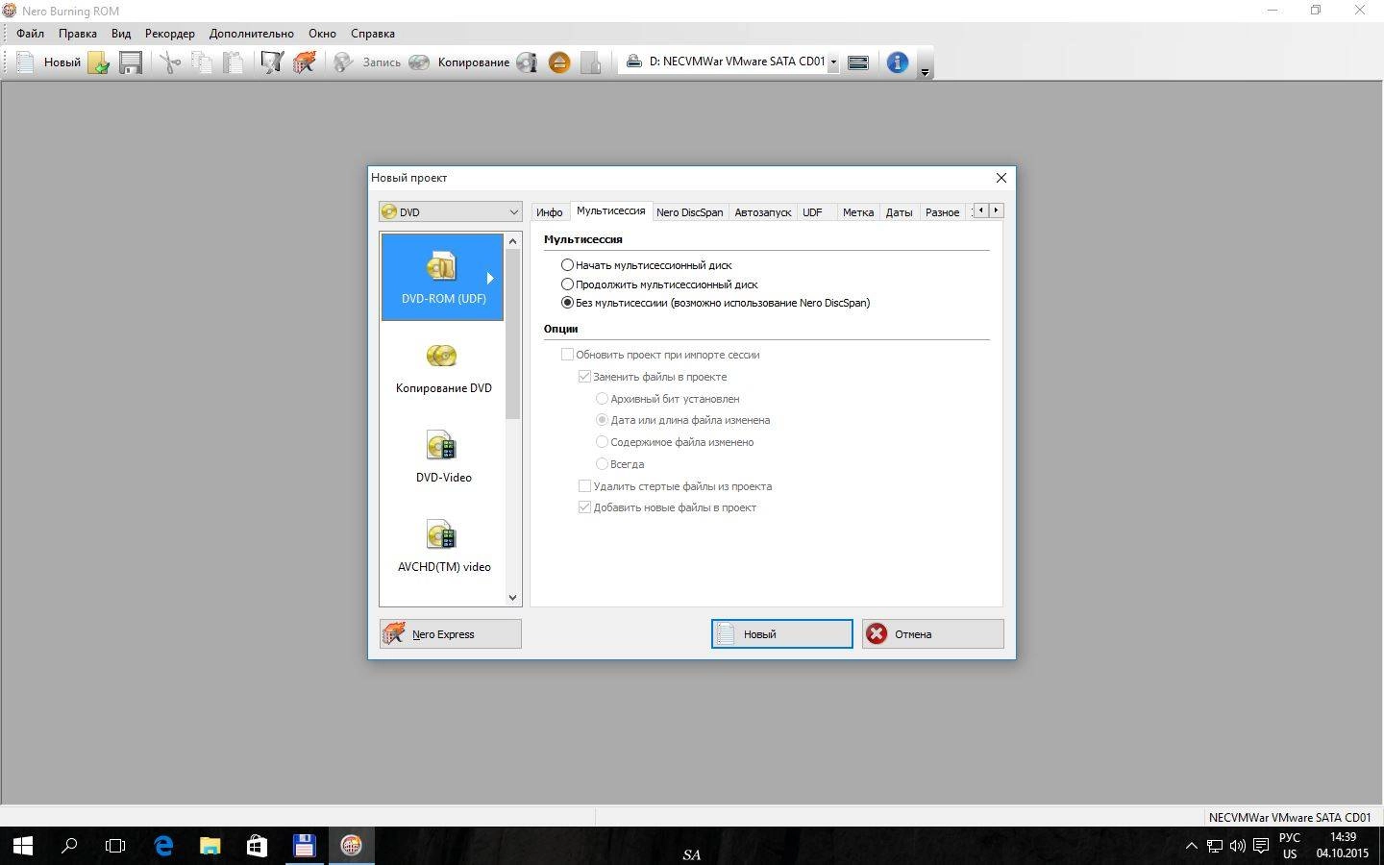This screenshot has width=1384, height=865.
Task: Close the Новый проект dialog
Action: (x=1001, y=178)
